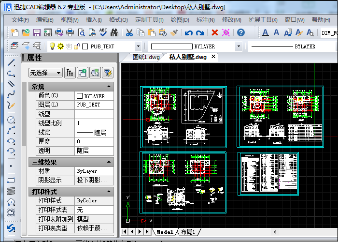Click the 图层(L) value PUB_TEXT
The image size is (338, 242).
pos(94,105)
